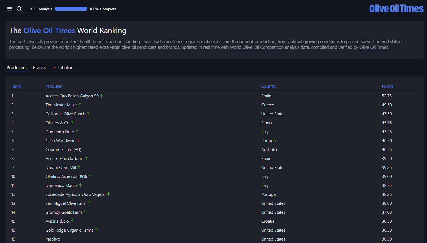This screenshot has width=427, height=243.
Task: Click the up arrow beside Oliviers & Co
Action: [72, 123]
